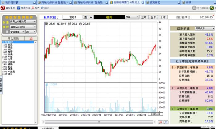The width and height of the screenshot is (216, 129).
Task: Click 近5年回測資料結果統計 heading
Action: 193,61
